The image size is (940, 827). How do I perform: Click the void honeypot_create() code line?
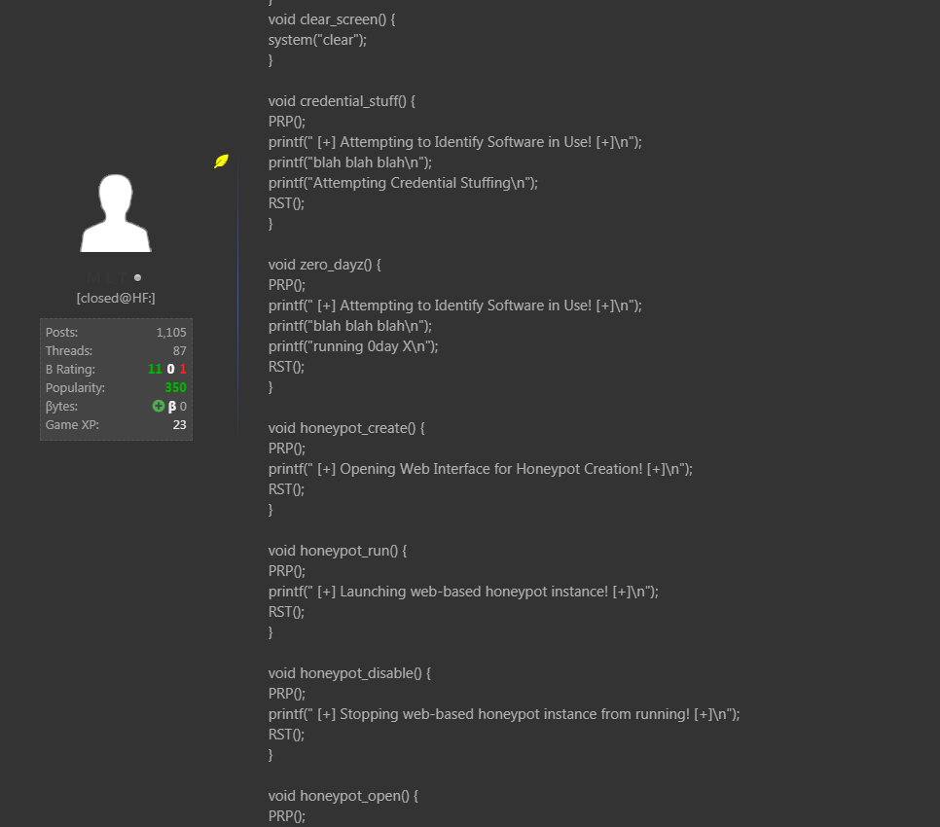[346, 428]
